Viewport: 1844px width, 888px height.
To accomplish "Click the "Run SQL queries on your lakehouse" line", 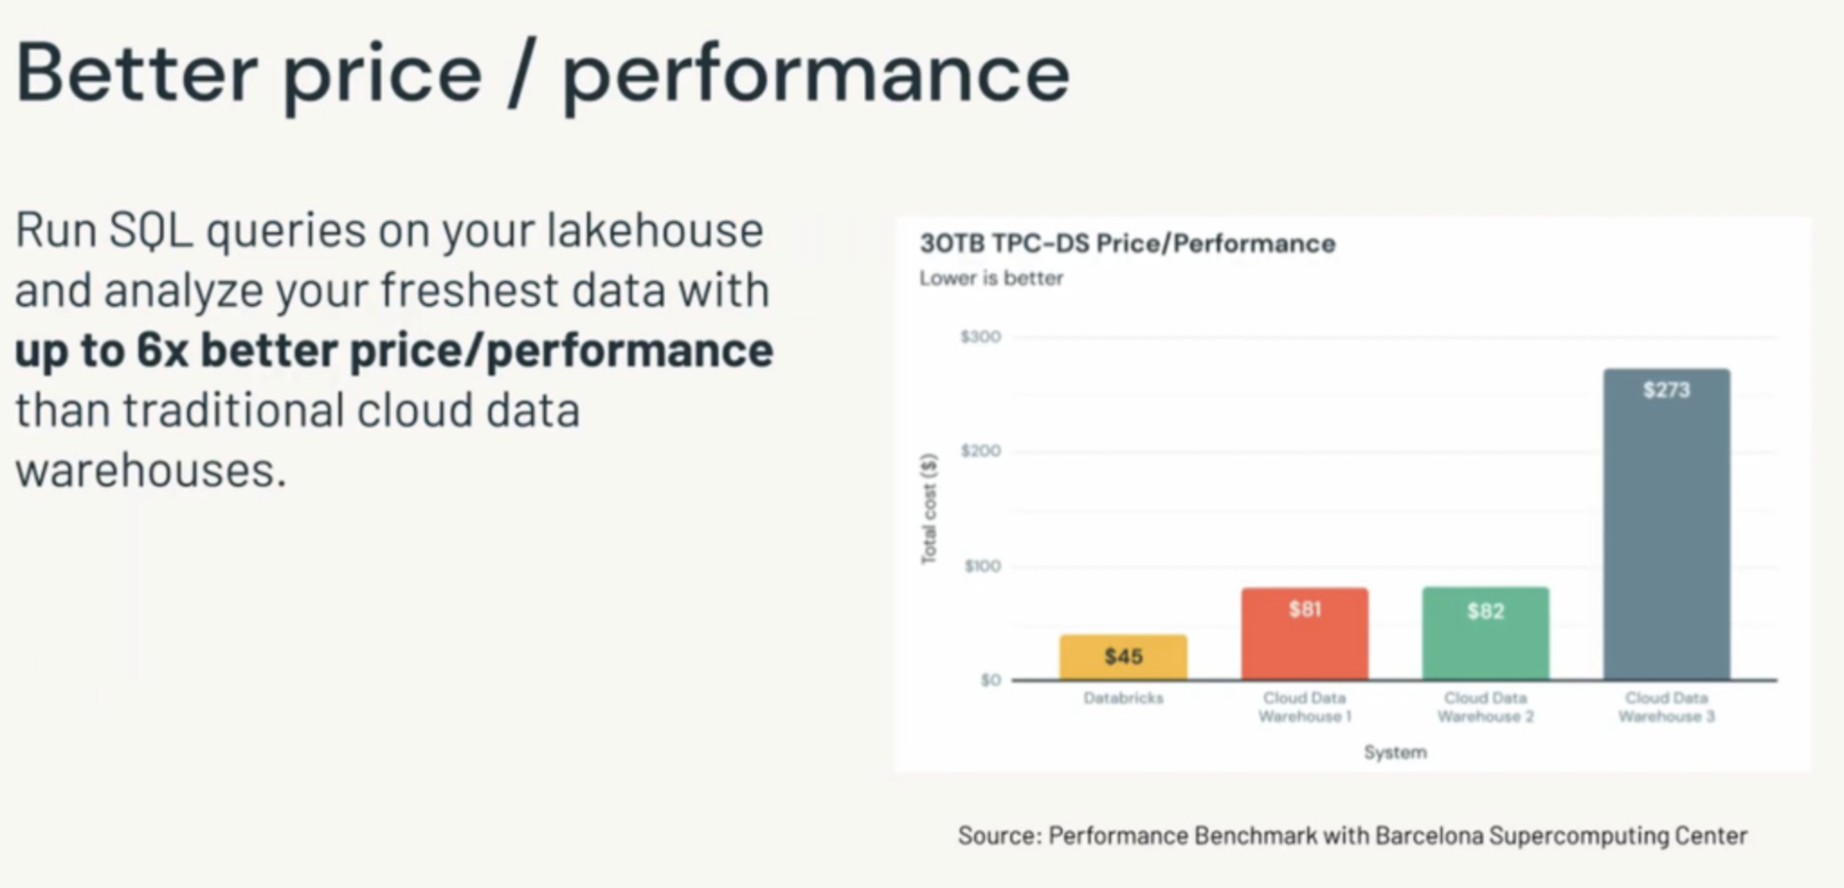I will (389, 230).
